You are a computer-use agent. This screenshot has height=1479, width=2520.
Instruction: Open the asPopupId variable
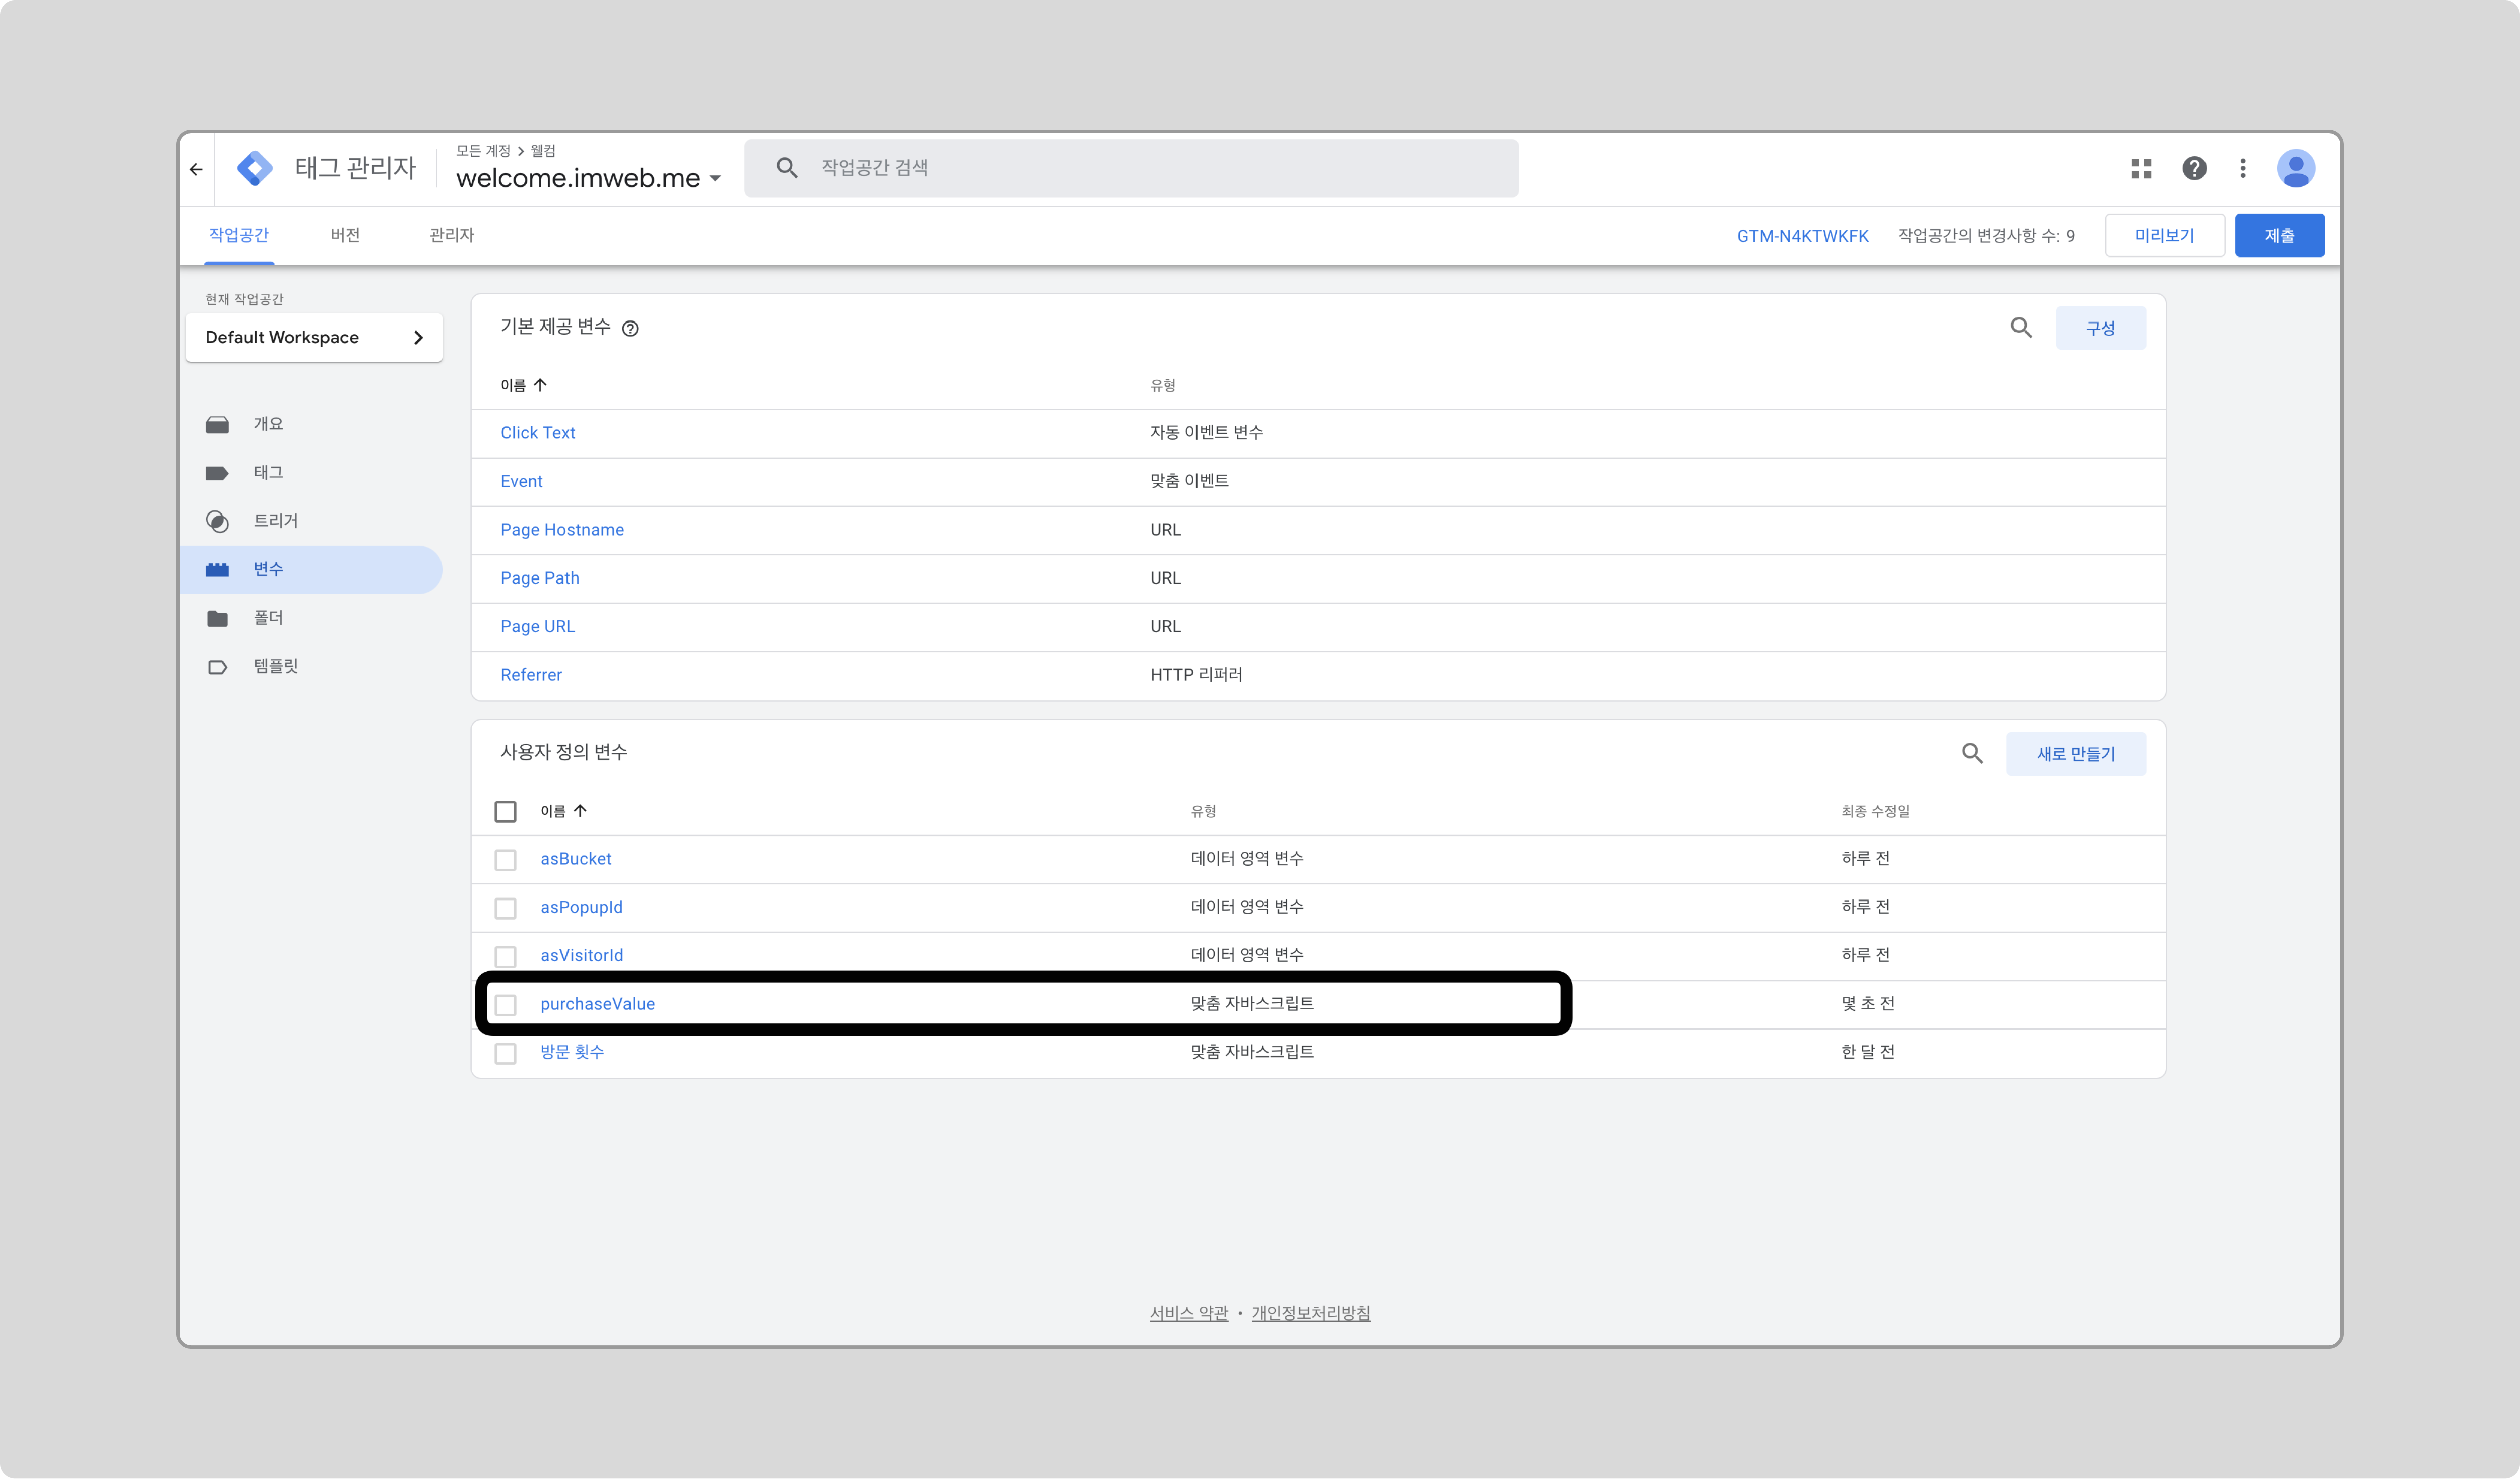click(x=582, y=907)
